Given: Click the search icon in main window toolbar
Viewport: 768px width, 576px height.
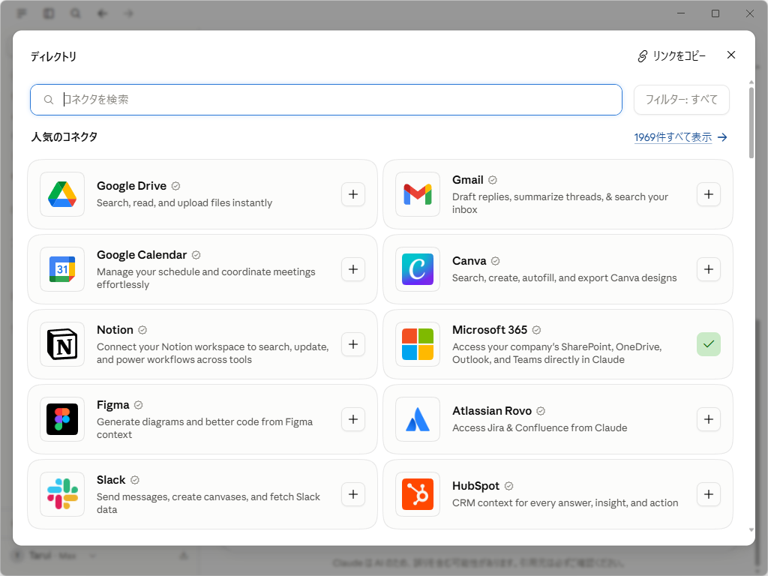Looking at the screenshot, I should click(75, 13).
